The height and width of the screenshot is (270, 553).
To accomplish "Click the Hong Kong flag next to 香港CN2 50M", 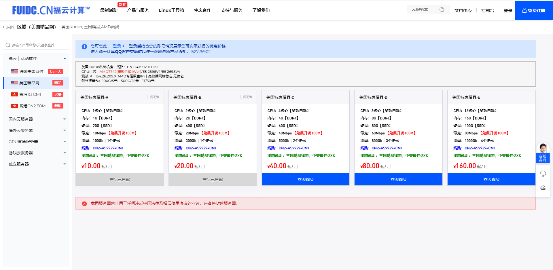I will click(x=14, y=106).
